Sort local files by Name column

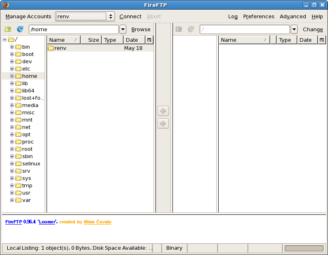(x=64, y=40)
